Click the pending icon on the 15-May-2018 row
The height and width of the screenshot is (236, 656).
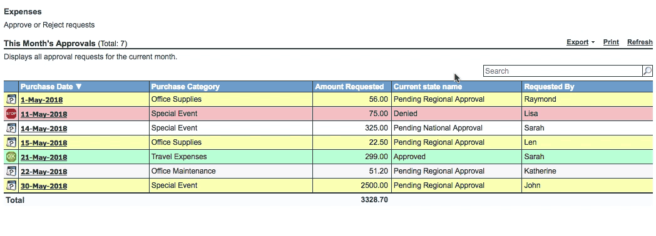(11, 142)
